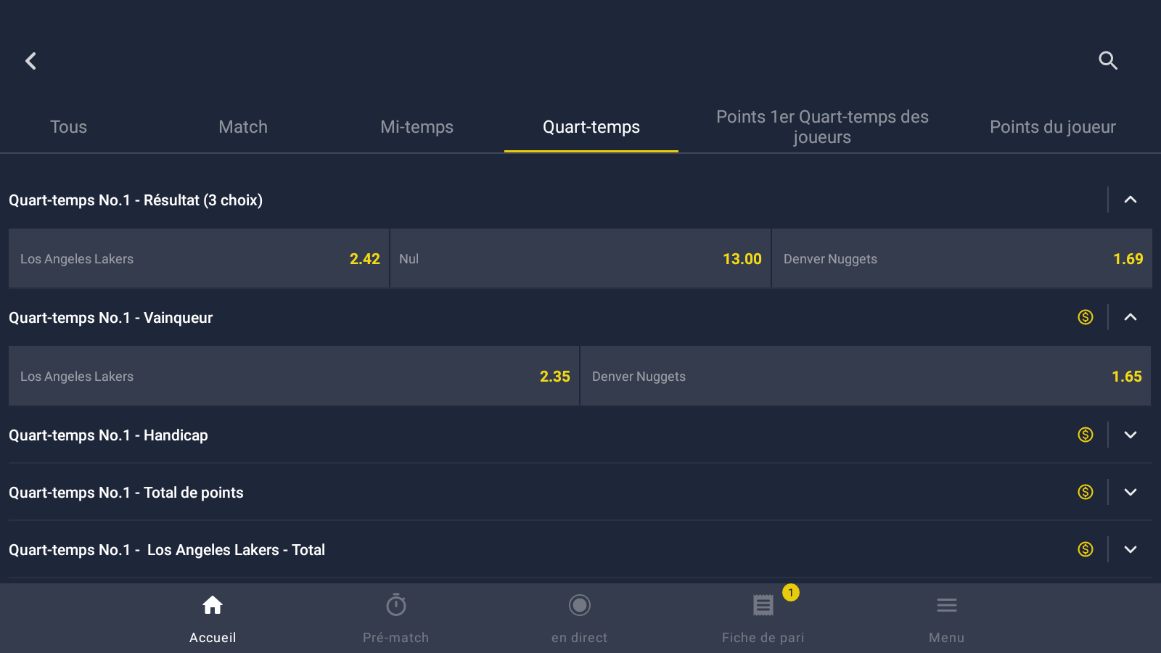Expand Los Angeles Lakers - Total section

(1131, 549)
